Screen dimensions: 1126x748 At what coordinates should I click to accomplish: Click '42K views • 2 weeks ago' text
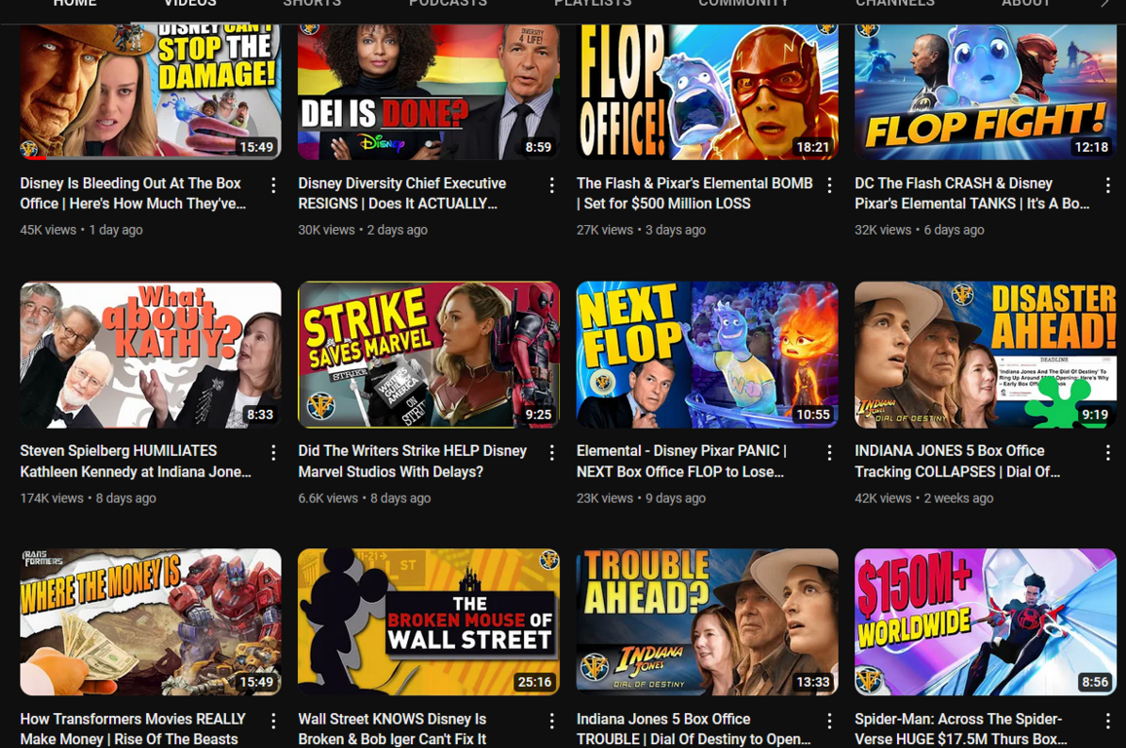pos(924,498)
